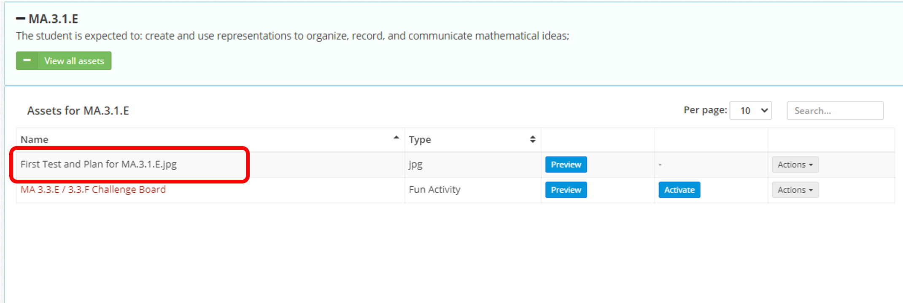Viewport: 903px width, 303px height.
Task: Open MA 3.3.E / 3.3.F Challenge Board link
Action: 93,189
